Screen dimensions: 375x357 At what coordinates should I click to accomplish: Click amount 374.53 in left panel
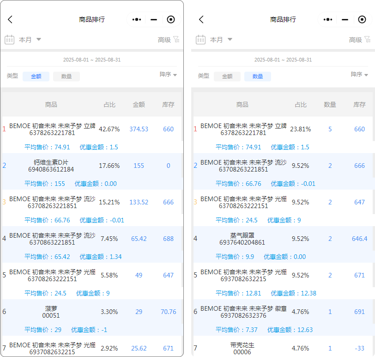pyautogui.click(x=139, y=129)
